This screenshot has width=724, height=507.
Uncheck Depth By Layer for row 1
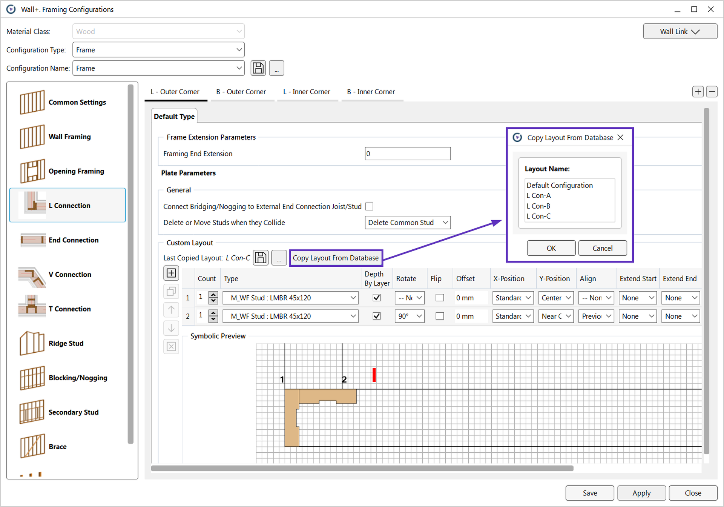[x=376, y=298]
